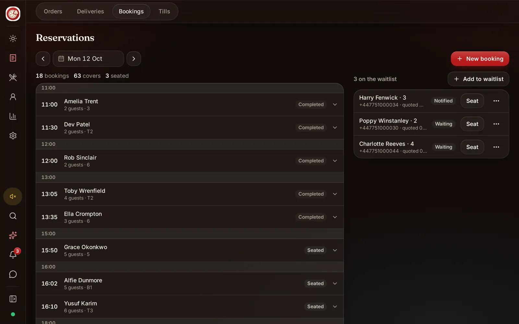
Task: Seat Poppy Winstanley from waitlist
Action: (472, 124)
